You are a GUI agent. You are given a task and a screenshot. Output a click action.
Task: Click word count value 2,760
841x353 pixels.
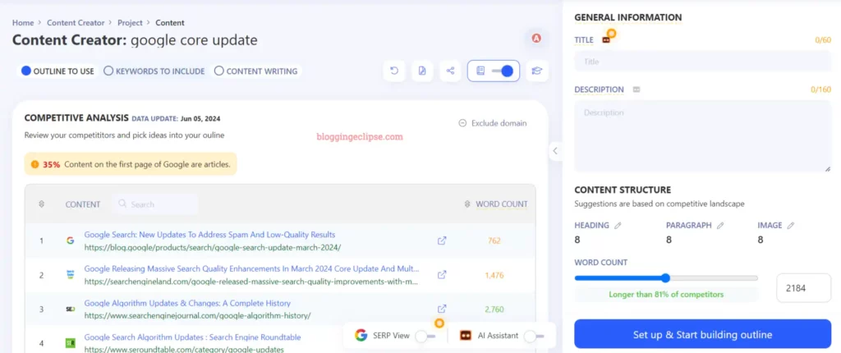[494, 309]
